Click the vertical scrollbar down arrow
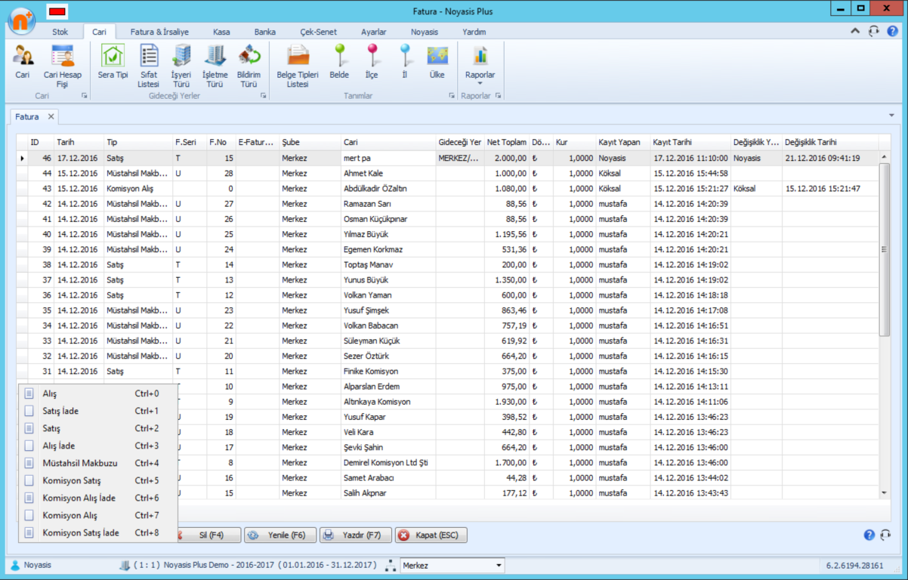The image size is (908, 580). 885,492
